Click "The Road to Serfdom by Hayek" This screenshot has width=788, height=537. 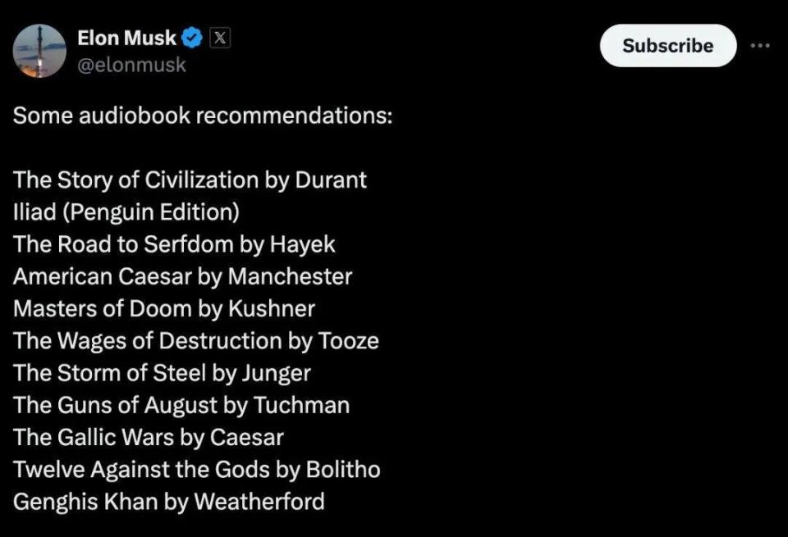(174, 245)
